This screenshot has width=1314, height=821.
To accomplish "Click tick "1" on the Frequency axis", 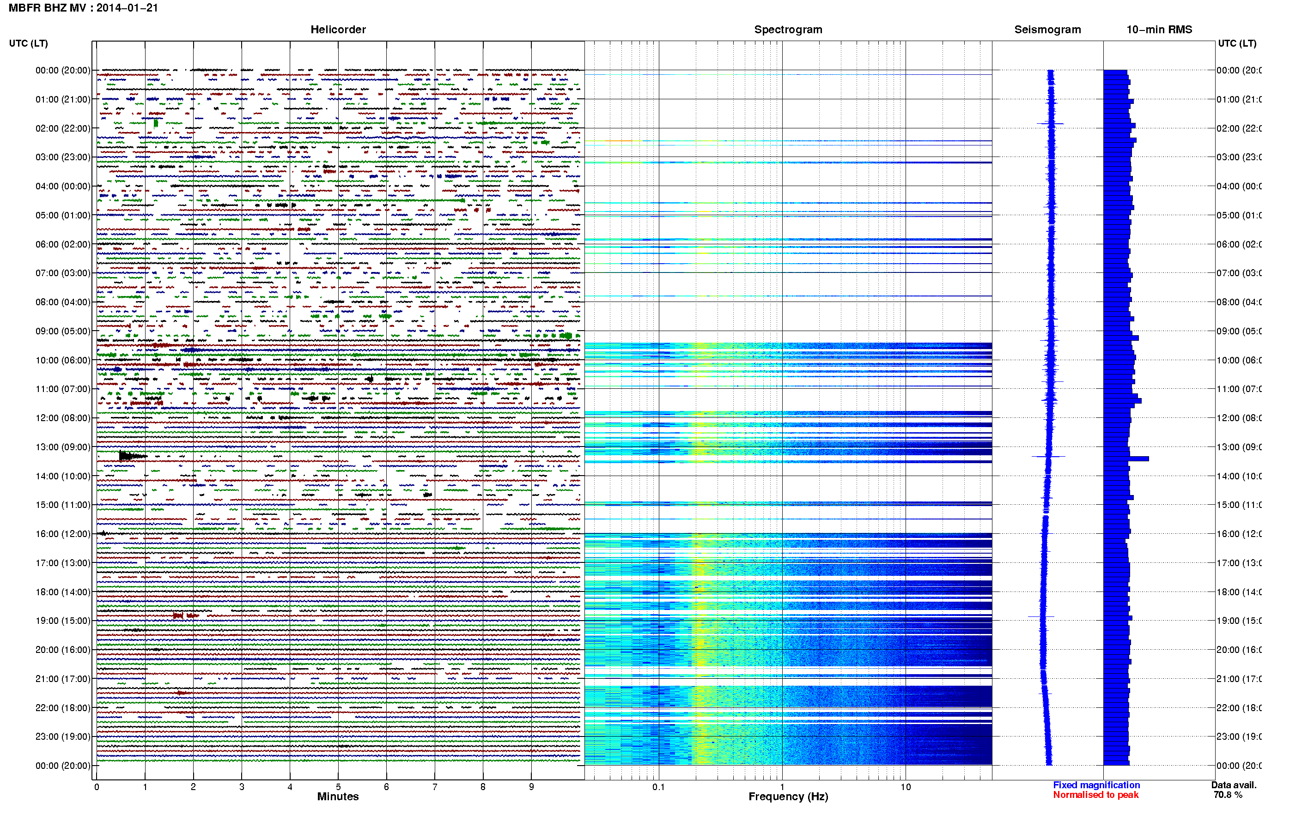I will [782, 787].
